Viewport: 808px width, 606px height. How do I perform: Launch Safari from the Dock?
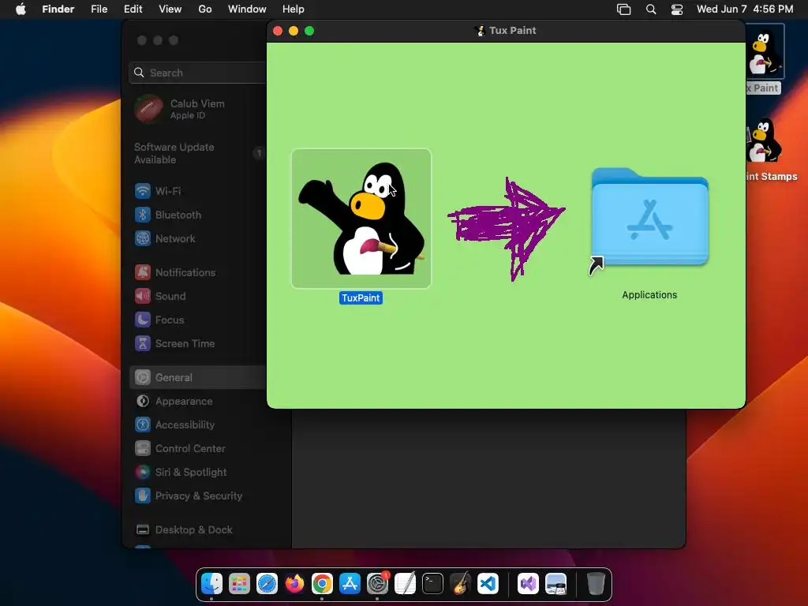[x=267, y=584]
